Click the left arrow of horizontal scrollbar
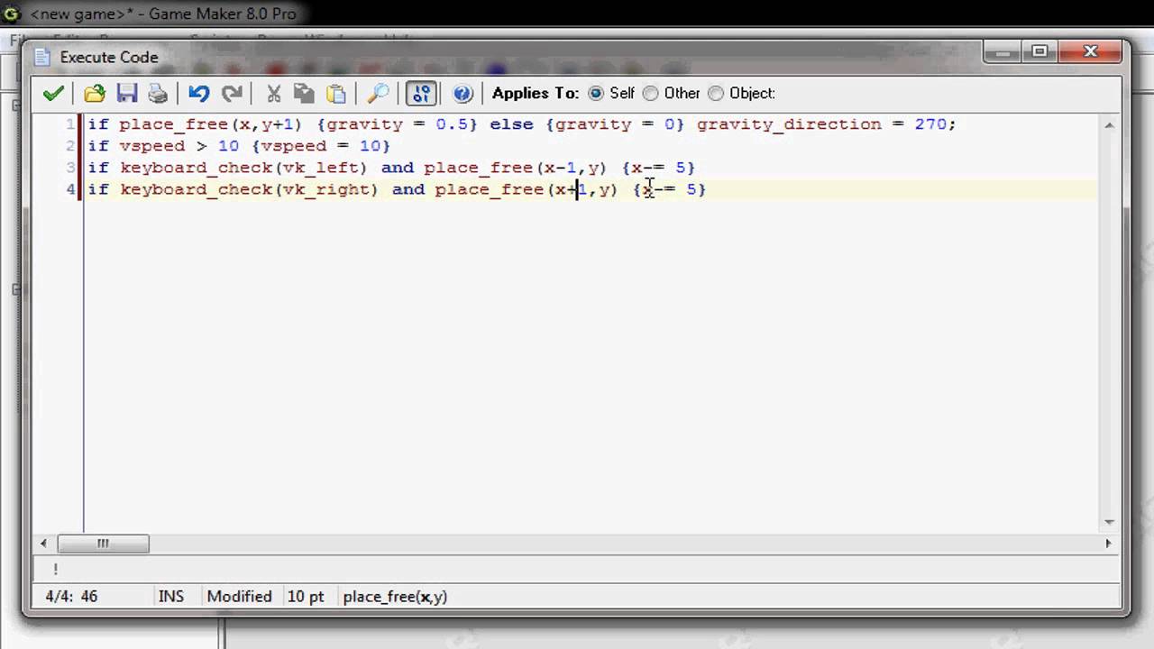This screenshot has width=1154, height=649. (x=43, y=544)
